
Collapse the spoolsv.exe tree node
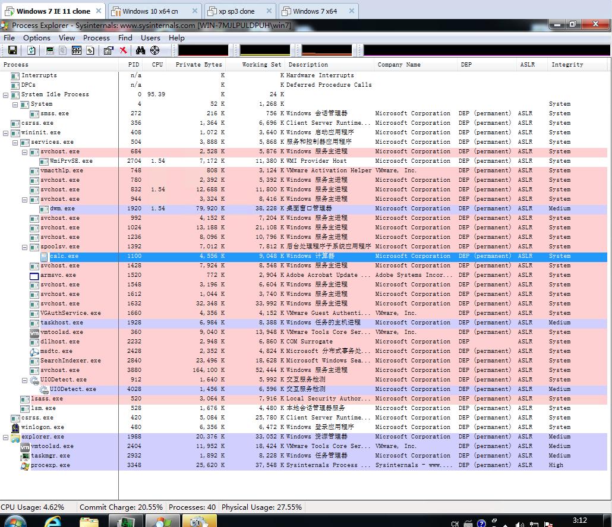point(24,247)
